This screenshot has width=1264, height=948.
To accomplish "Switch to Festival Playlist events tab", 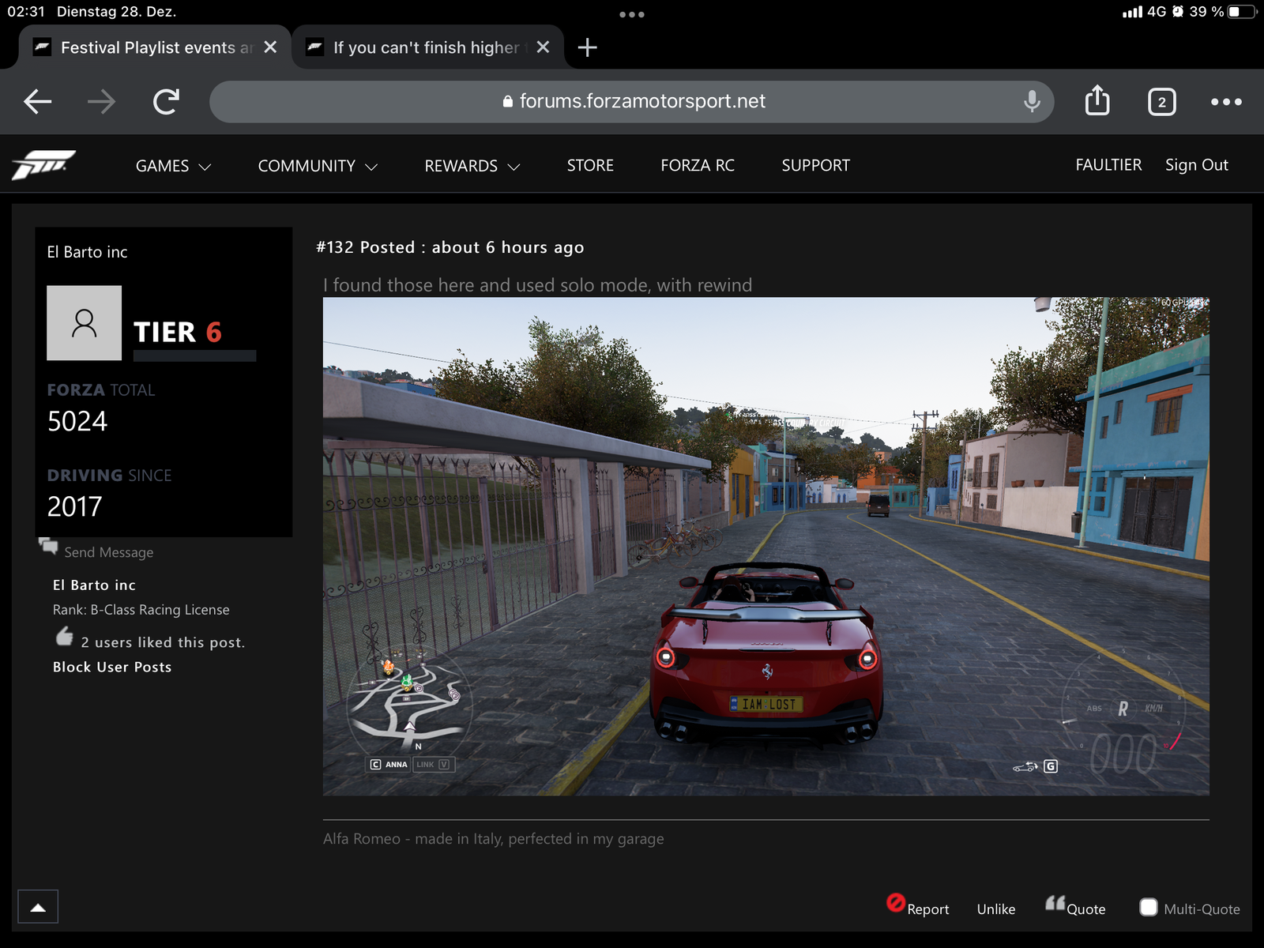I will pos(155,47).
